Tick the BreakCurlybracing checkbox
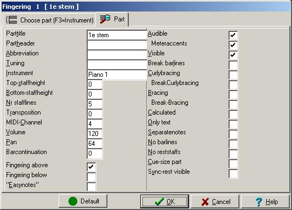292x210 pixels. pyautogui.click(x=233, y=84)
